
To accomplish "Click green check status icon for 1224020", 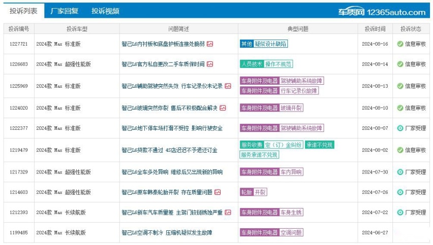I will pos(400,108).
